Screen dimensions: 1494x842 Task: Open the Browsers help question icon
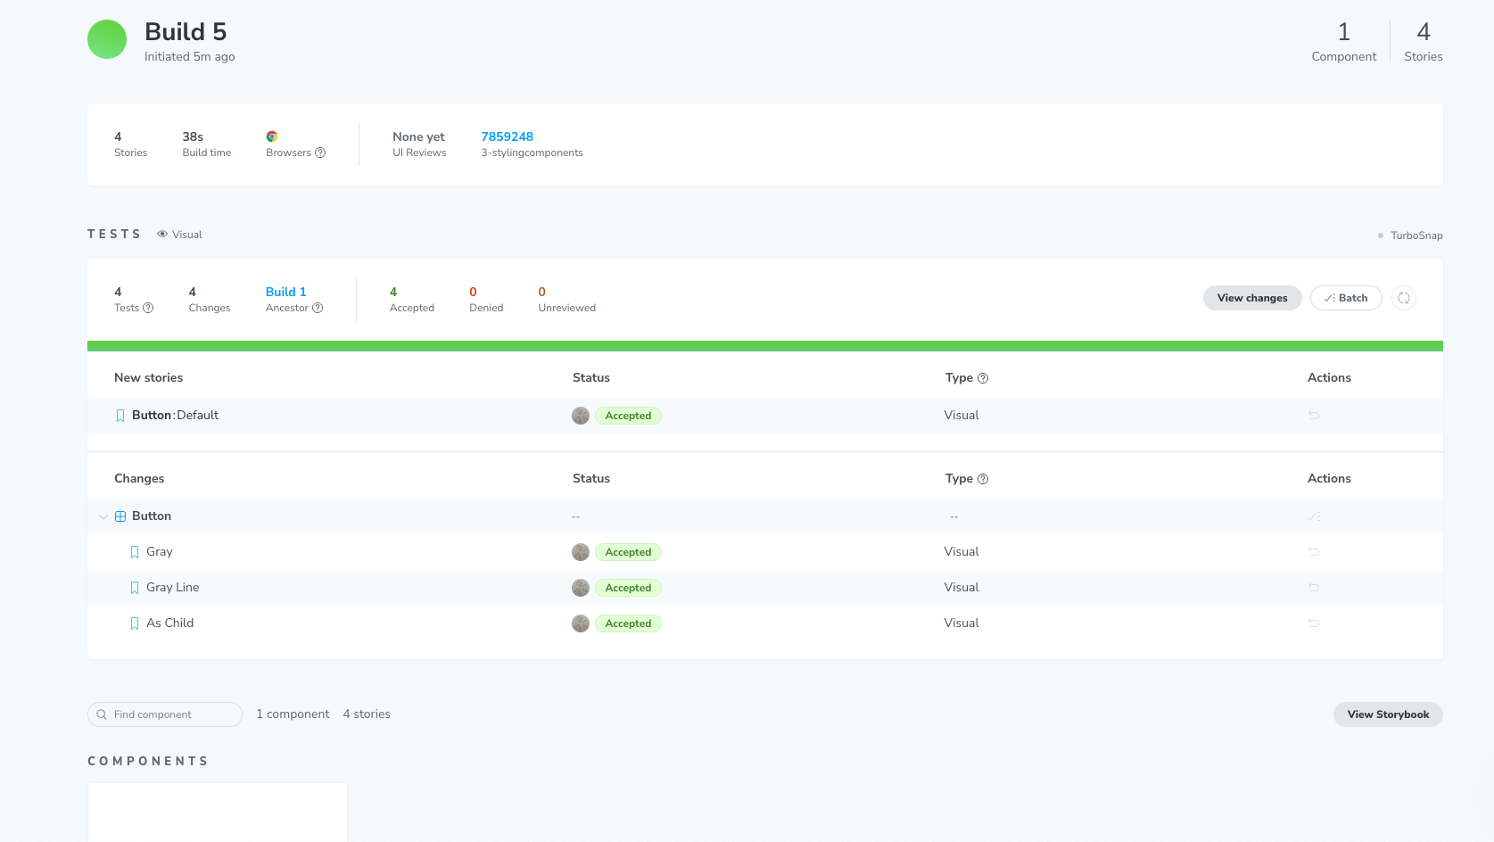pyautogui.click(x=320, y=153)
